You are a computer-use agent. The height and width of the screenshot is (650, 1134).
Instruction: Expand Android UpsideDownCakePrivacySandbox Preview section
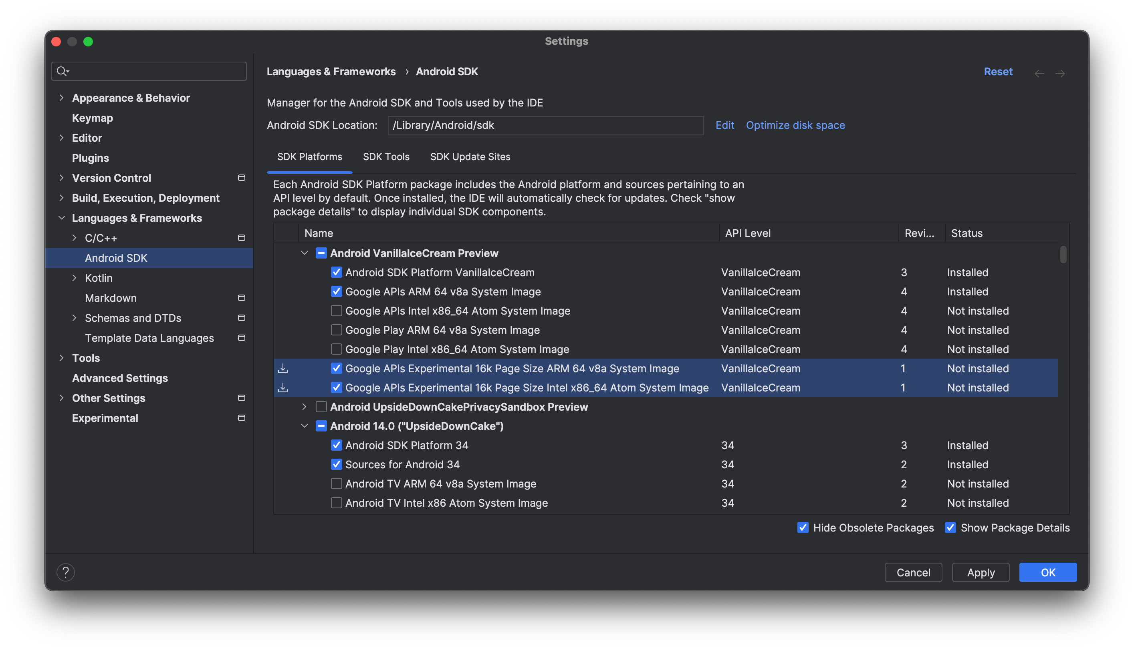coord(305,407)
